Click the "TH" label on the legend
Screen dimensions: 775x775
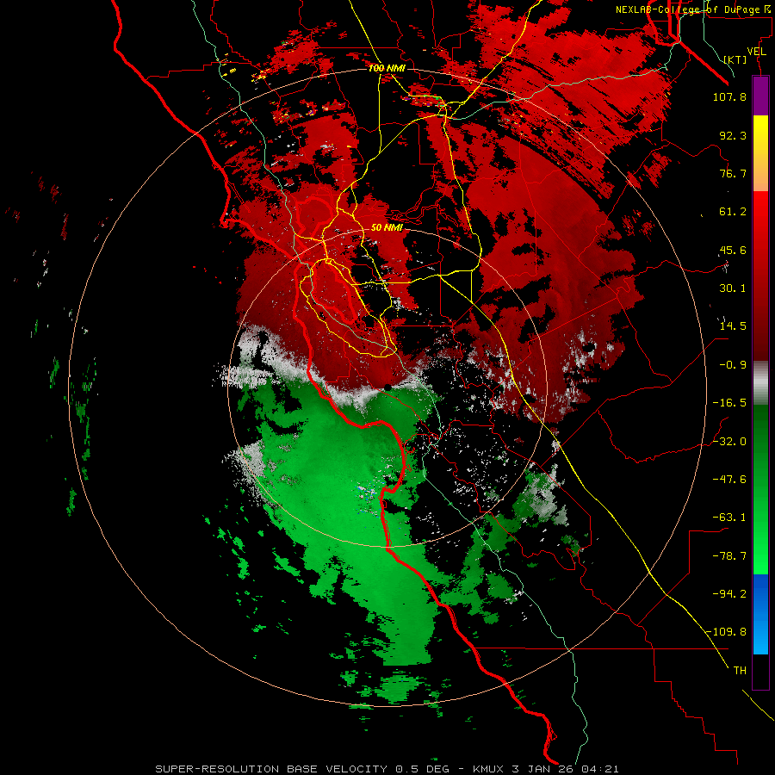coord(740,671)
